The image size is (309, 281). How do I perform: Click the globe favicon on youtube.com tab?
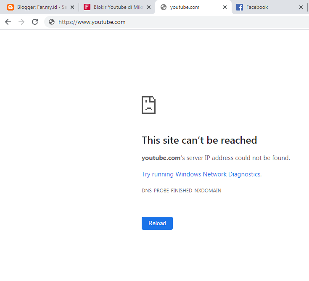[164, 7]
